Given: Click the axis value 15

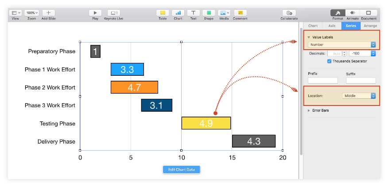Looking at the screenshot, I should click(x=232, y=158).
